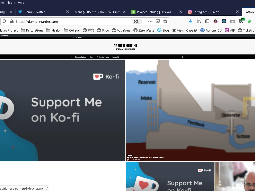This screenshot has height=191, width=255.
Task: Bookmark this page with star icon
Action: pyautogui.click(x=165, y=21)
